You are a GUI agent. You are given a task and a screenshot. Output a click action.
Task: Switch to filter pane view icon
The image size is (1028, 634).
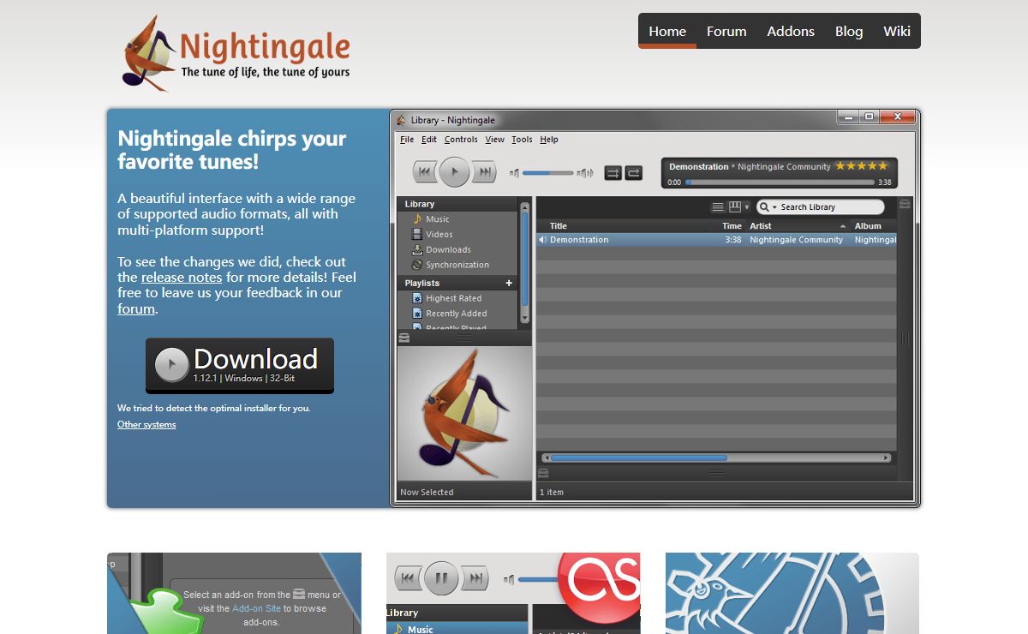734,207
